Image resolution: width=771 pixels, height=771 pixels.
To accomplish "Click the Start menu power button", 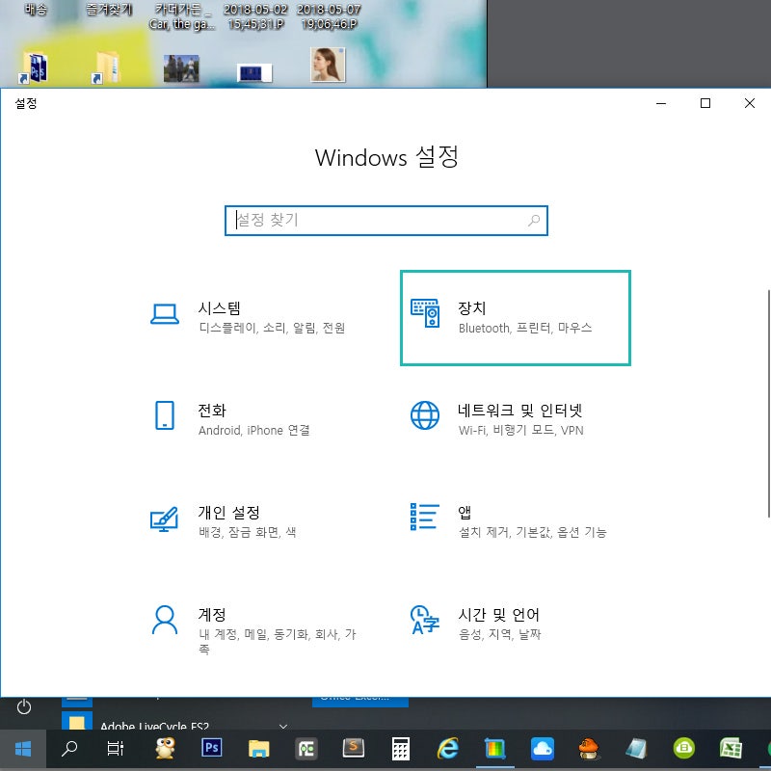I will coord(23,707).
